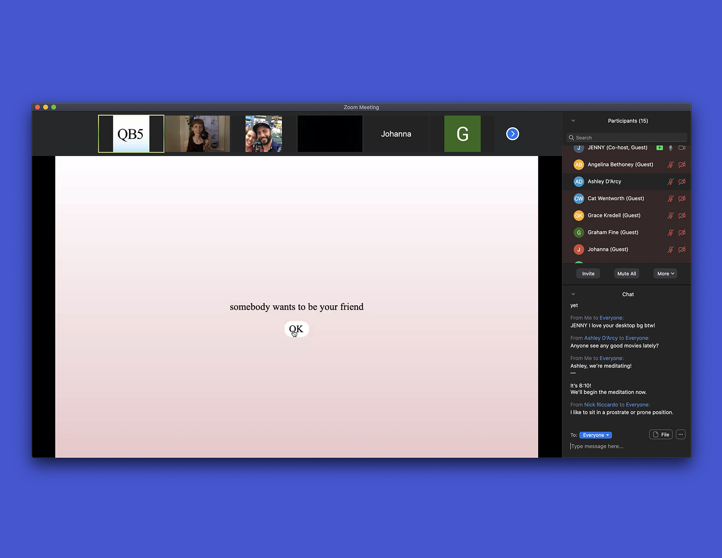Open the Everyone recipient dropdown

(x=596, y=435)
